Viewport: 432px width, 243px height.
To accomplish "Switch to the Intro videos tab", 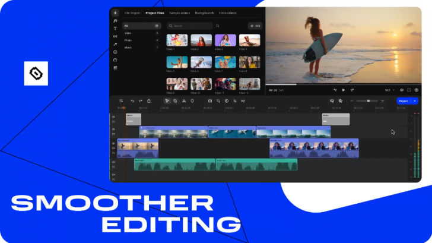I will 228,13.
